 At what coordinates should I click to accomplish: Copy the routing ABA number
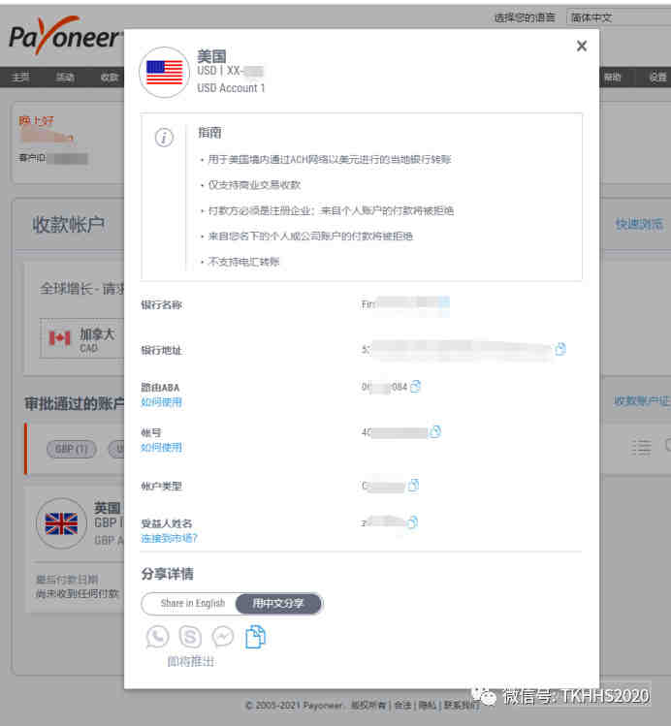(x=415, y=386)
